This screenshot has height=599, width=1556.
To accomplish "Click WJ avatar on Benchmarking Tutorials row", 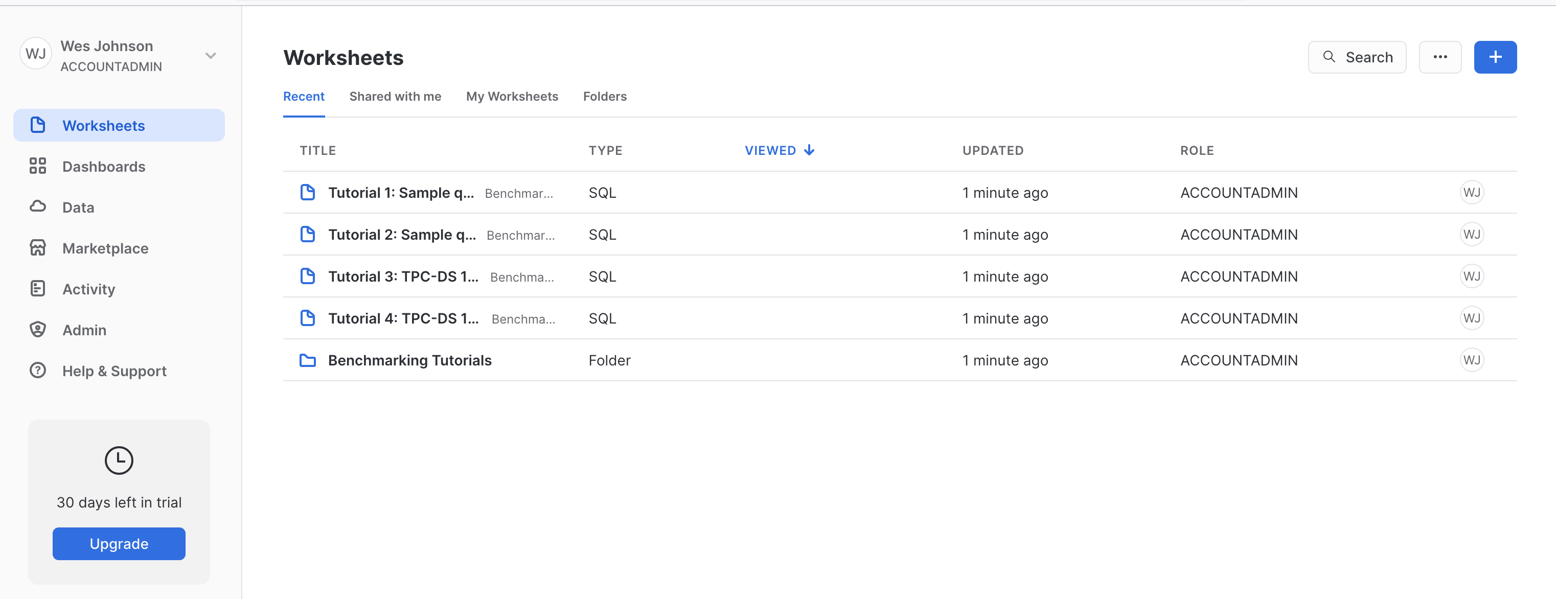I will pos(1472,360).
